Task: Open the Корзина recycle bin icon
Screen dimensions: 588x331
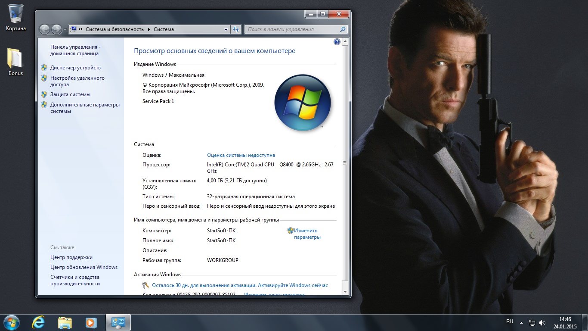Action: (x=16, y=17)
